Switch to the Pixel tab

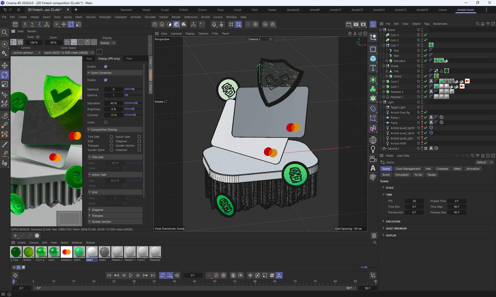(x=129, y=59)
